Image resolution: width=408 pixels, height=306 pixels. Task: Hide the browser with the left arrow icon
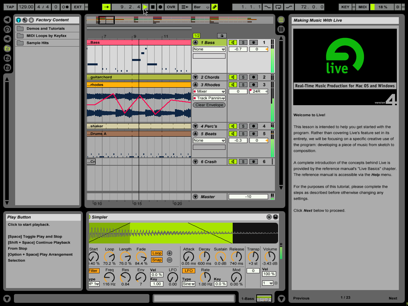(x=7, y=20)
